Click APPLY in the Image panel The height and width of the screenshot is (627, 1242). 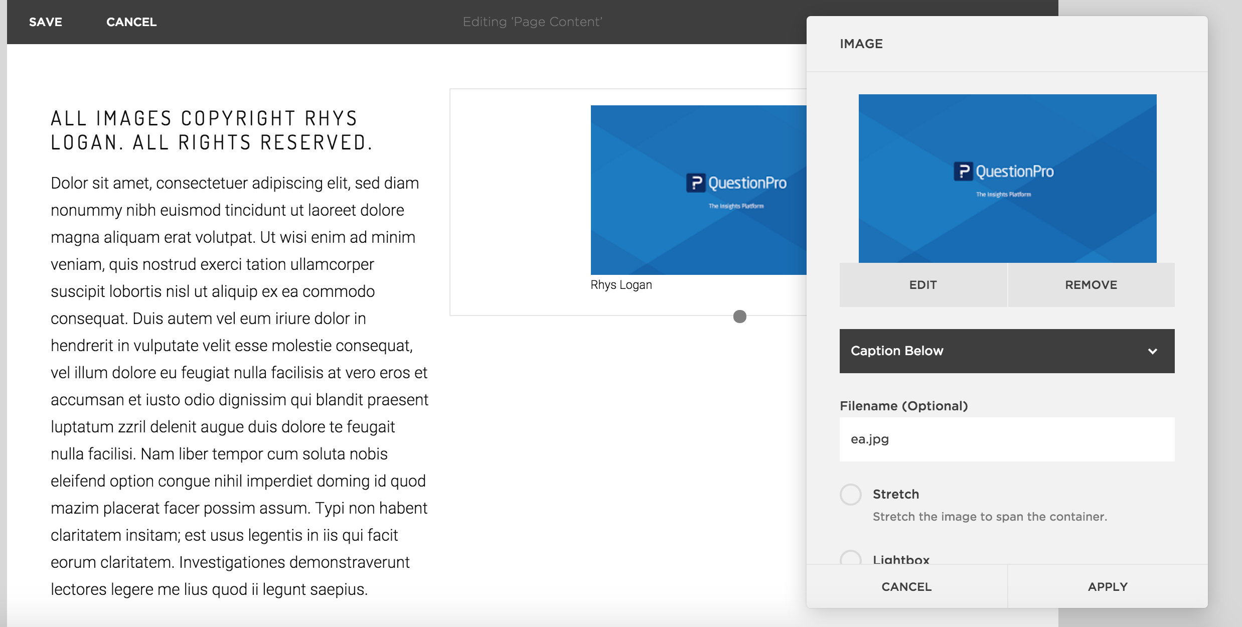[x=1108, y=586]
